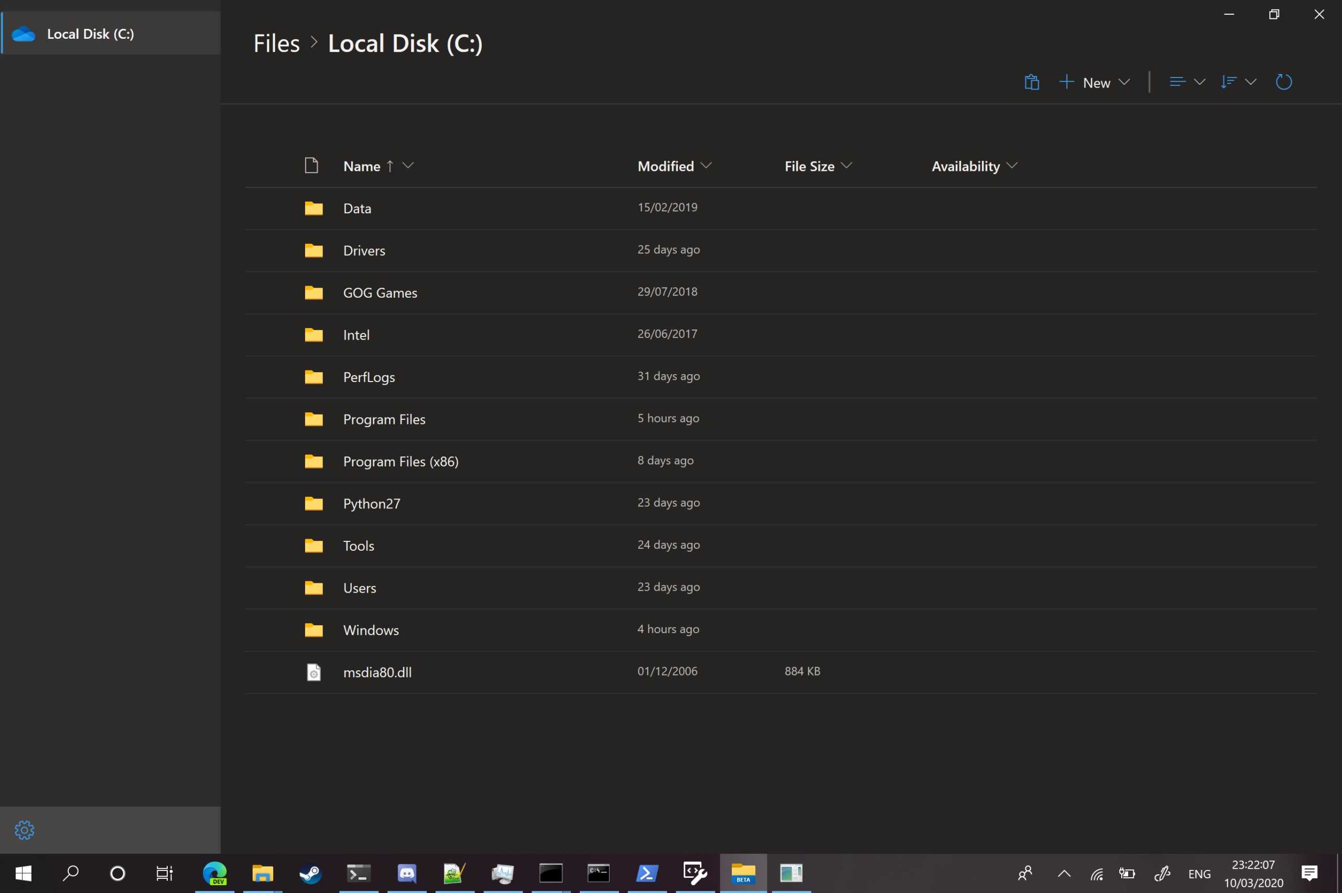
Task: Open Steam application from taskbar
Action: [x=309, y=873]
